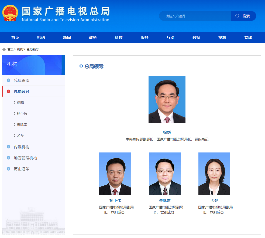Image resolution: width=265 pixels, height=238 pixels.
Task: Open the 孟冬 name link under photo
Action: tap(214, 200)
